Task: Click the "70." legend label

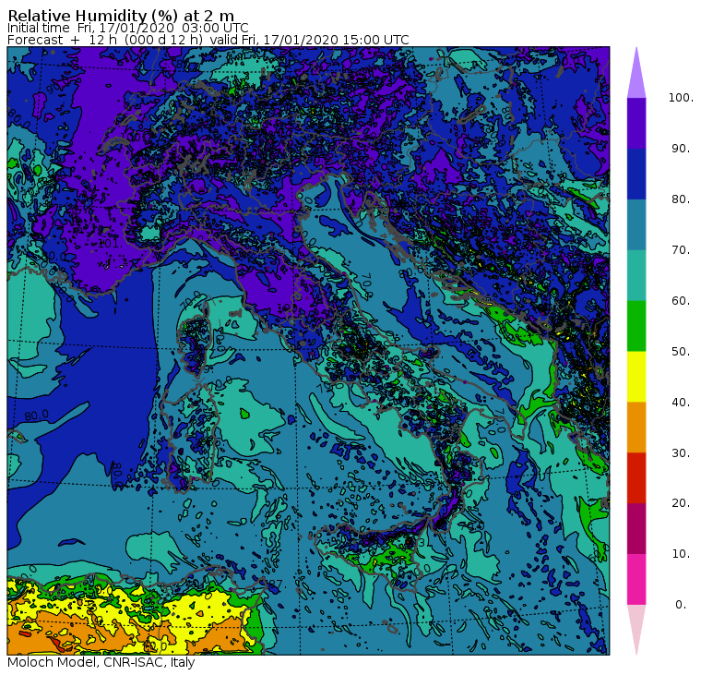Action: (681, 249)
